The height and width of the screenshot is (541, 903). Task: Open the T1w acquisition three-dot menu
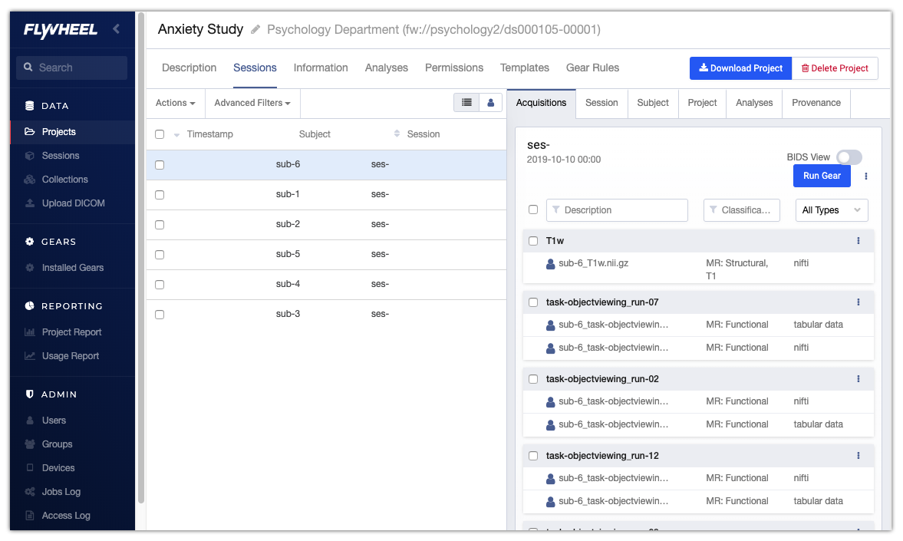(x=858, y=241)
